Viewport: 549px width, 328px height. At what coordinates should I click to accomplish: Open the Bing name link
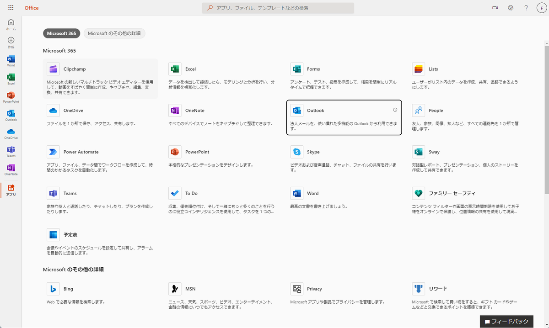68,289
